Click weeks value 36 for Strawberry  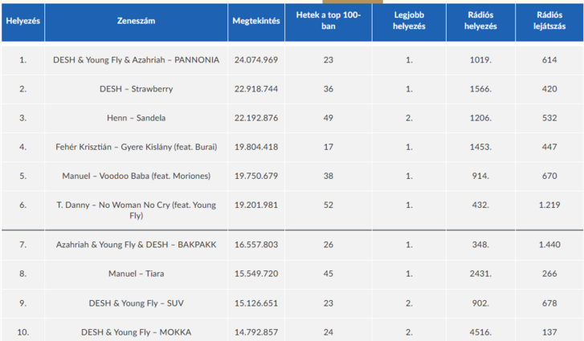tap(328, 89)
